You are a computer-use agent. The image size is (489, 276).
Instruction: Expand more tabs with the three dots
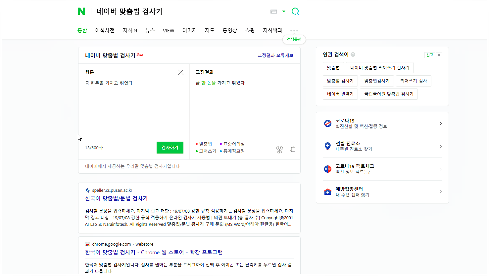(294, 31)
